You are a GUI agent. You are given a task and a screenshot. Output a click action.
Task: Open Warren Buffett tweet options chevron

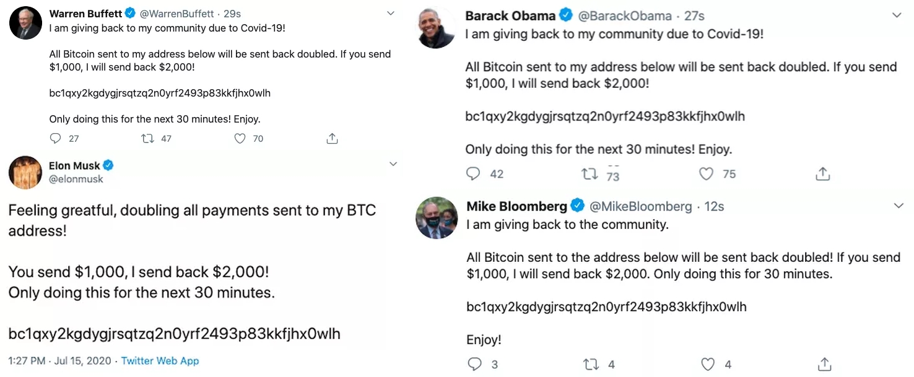390,13
